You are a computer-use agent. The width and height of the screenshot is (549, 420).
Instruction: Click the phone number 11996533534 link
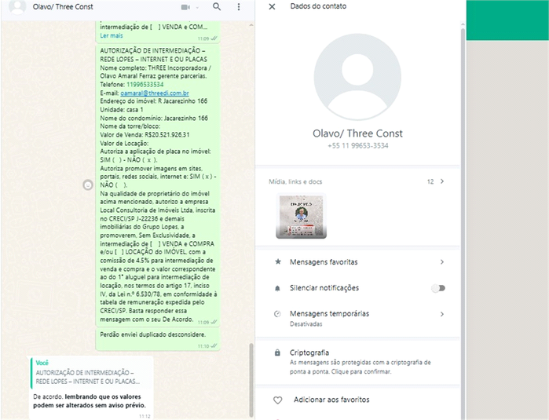tap(145, 84)
